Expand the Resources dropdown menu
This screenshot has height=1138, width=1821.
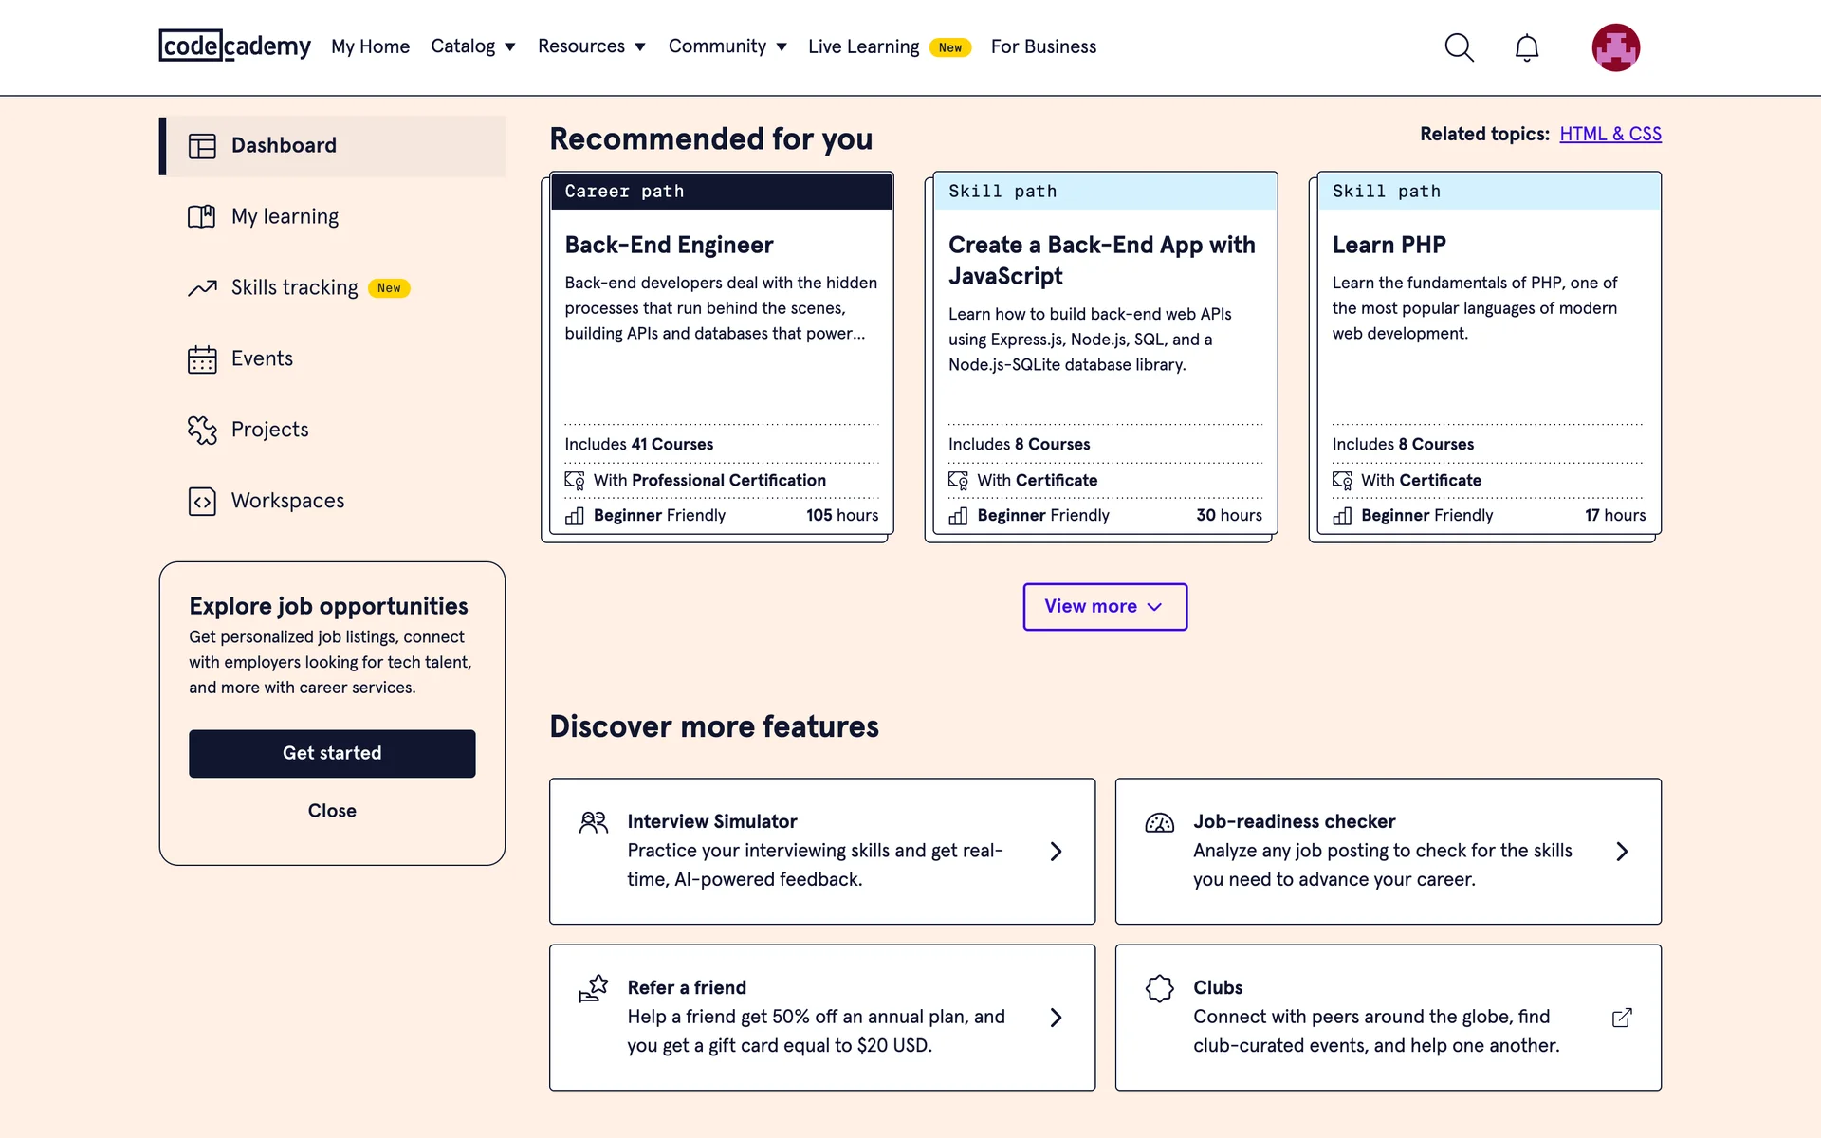tap(591, 46)
